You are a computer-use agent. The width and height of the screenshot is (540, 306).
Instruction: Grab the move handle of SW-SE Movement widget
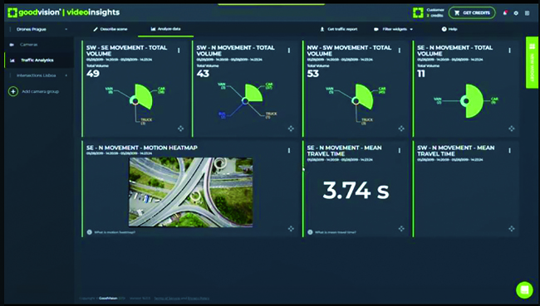[181, 129]
